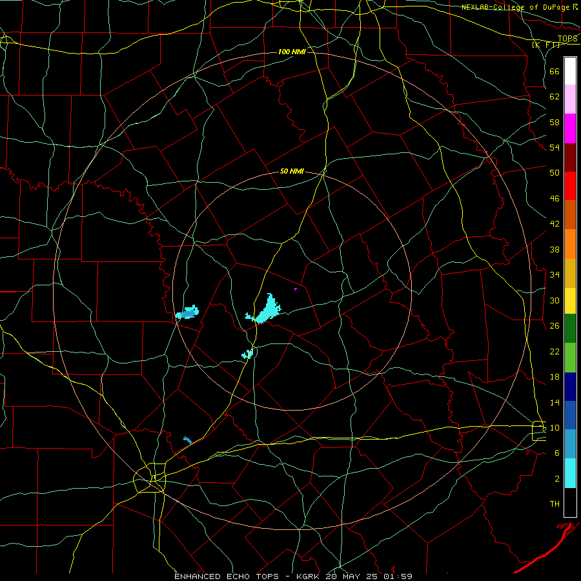The width and height of the screenshot is (581, 581).
Task: Click the "KGRK" radar site identifier
Action: pos(307,576)
